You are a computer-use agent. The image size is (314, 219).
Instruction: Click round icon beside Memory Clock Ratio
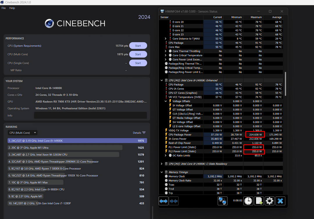(166, 180)
